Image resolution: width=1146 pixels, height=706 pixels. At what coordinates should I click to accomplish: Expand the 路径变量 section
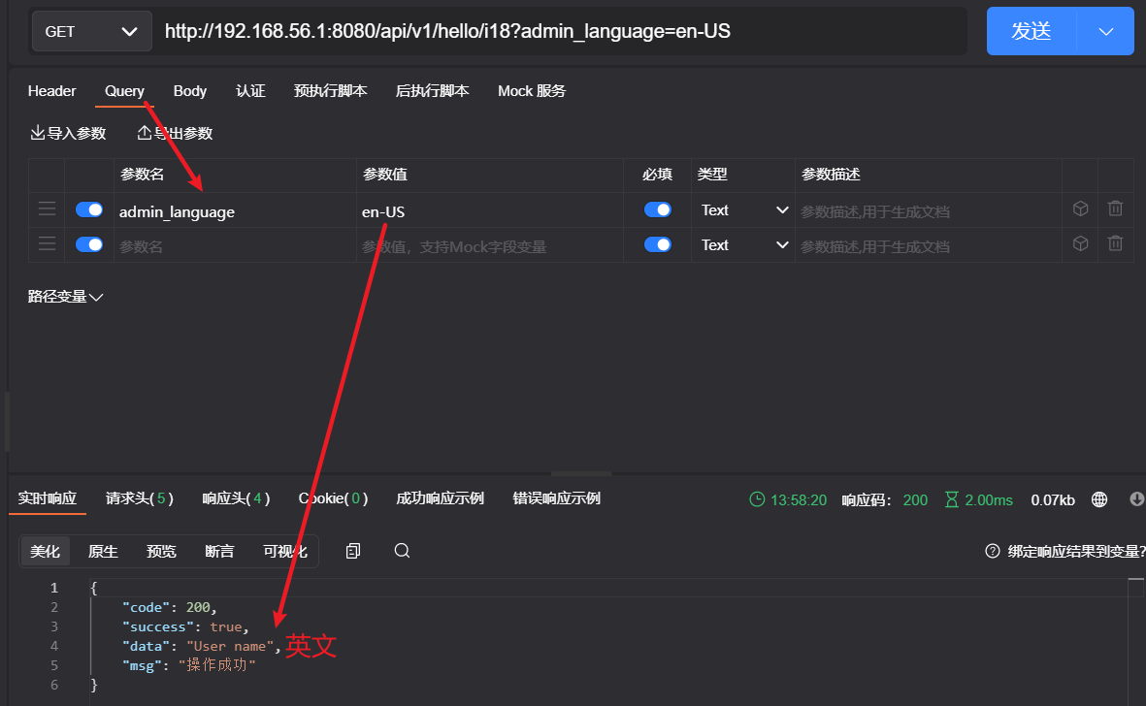pyautogui.click(x=65, y=297)
